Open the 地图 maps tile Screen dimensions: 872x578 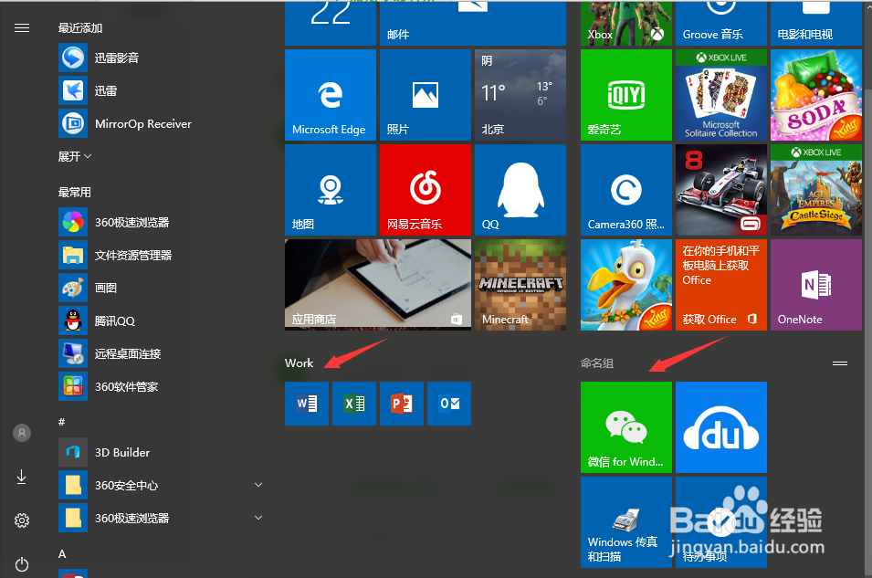pyautogui.click(x=331, y=190)
